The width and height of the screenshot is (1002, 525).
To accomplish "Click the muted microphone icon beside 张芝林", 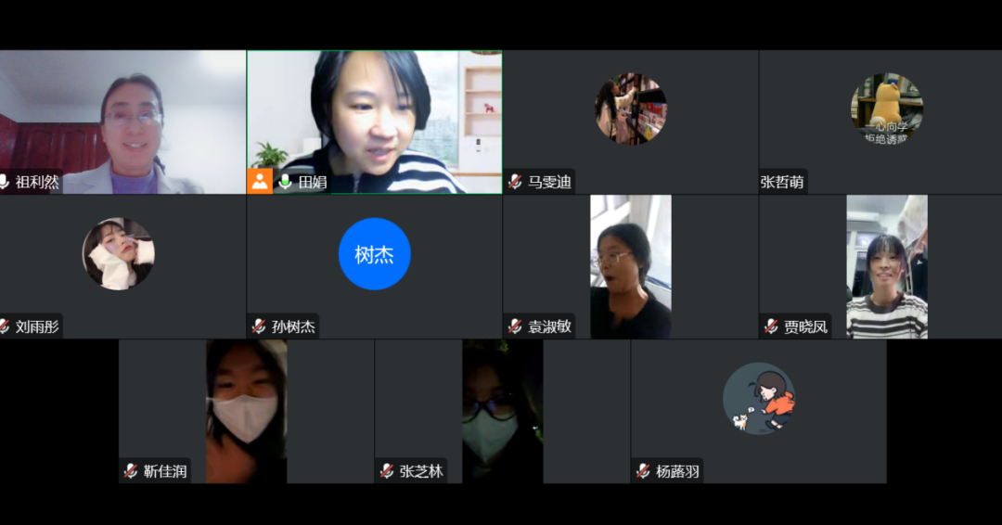I will pos(387,471).
